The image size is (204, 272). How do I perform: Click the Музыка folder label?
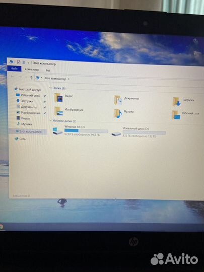click(128, 111)
